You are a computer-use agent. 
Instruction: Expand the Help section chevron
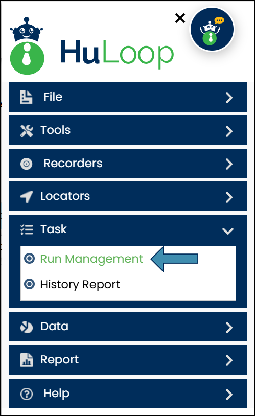click(x=229, y=395)
